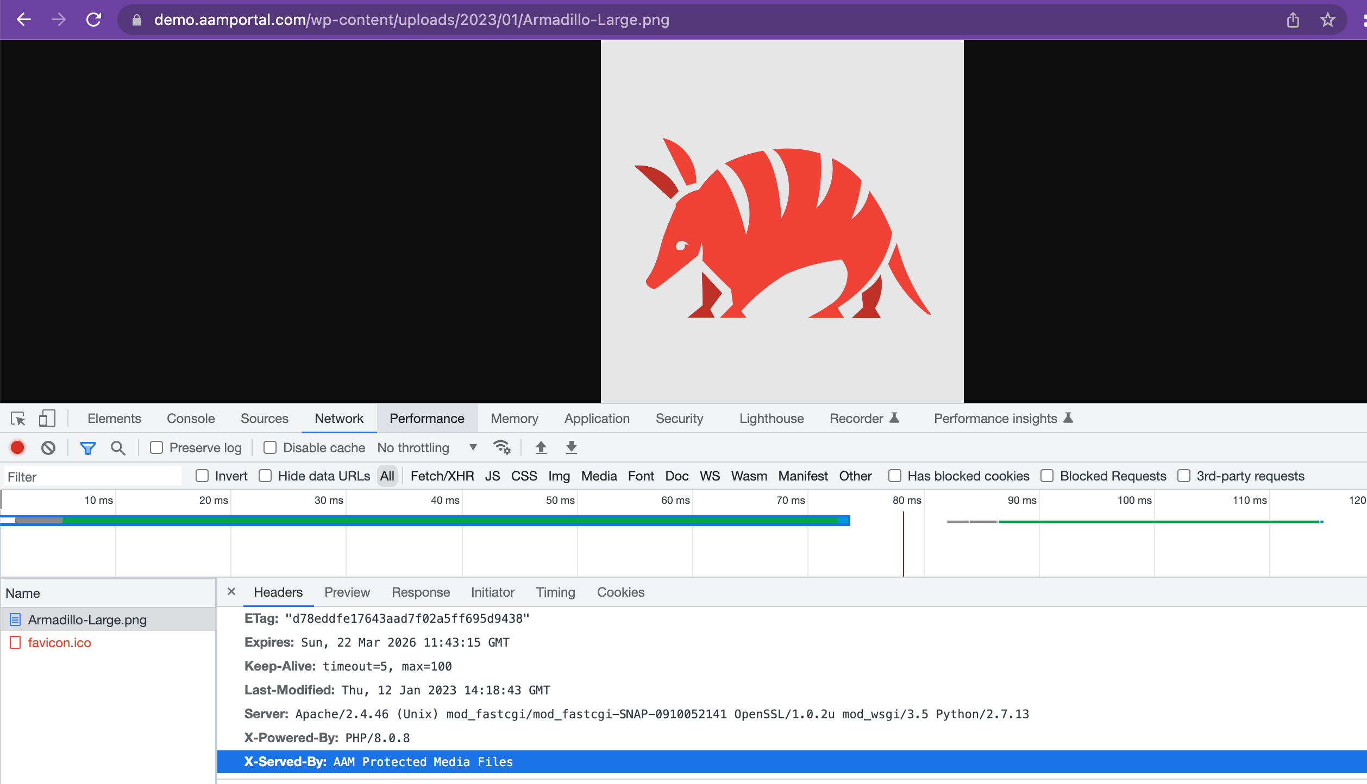Select the Network tab

pos(339,418)
